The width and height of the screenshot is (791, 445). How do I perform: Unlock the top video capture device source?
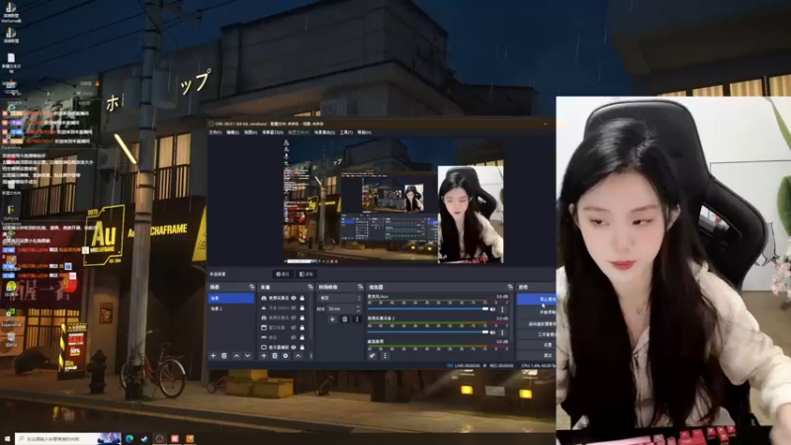point(303,299)
